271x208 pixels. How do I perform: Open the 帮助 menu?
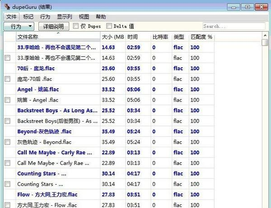click(x=101, y=17)
